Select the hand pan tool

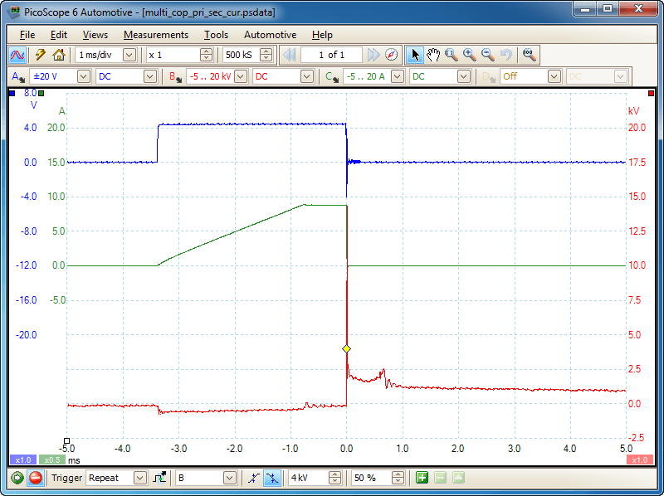(433, 55)
